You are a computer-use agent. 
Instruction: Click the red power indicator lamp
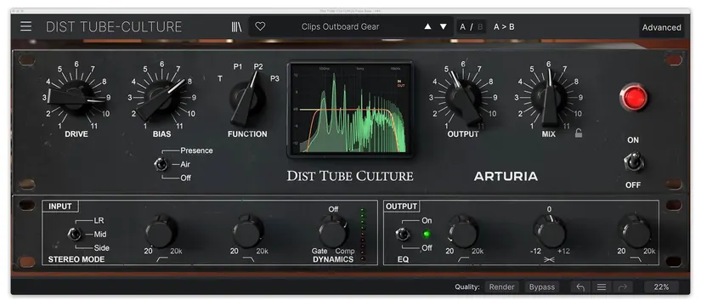(x=634, y=97)
